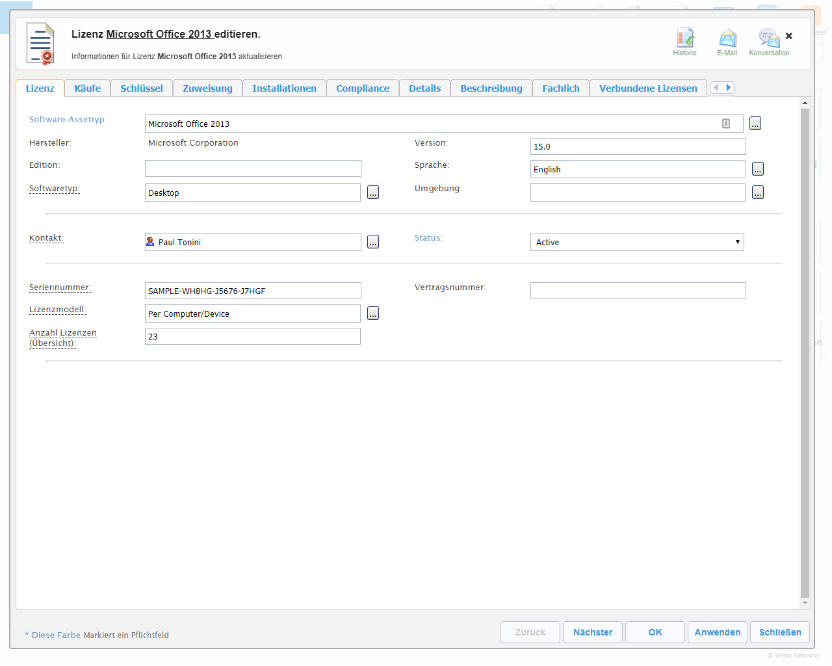Click the Lizenzmodell label

coord(58,310)
